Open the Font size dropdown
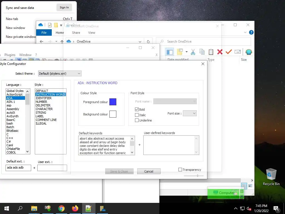Screen dimensions: 285x214 tap(190, 113)
